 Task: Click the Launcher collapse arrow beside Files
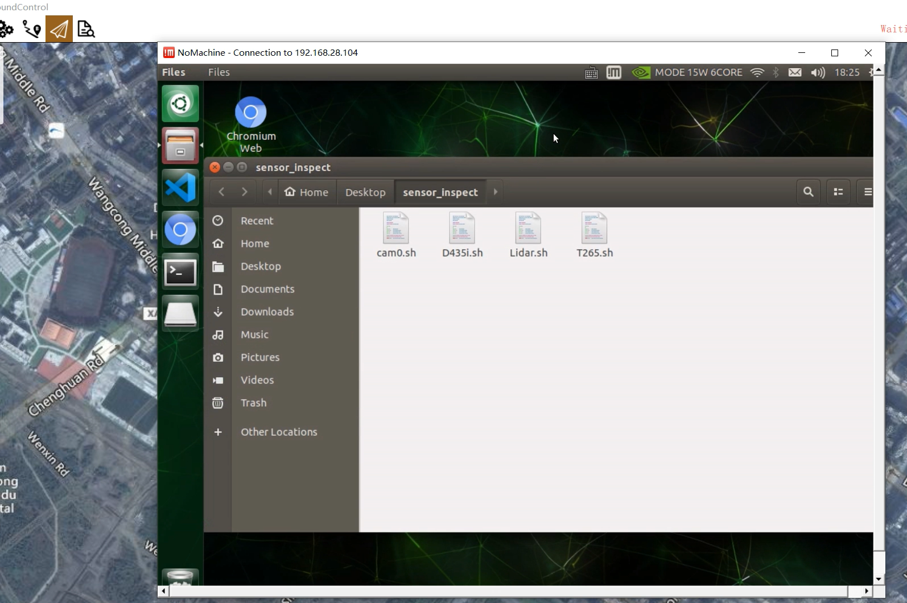click(x=201, y=145)
